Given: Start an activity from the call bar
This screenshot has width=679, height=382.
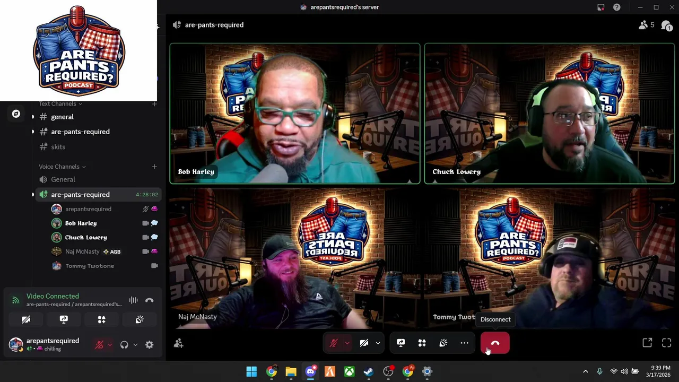Looking at the screenshot, I should point(422,343).
